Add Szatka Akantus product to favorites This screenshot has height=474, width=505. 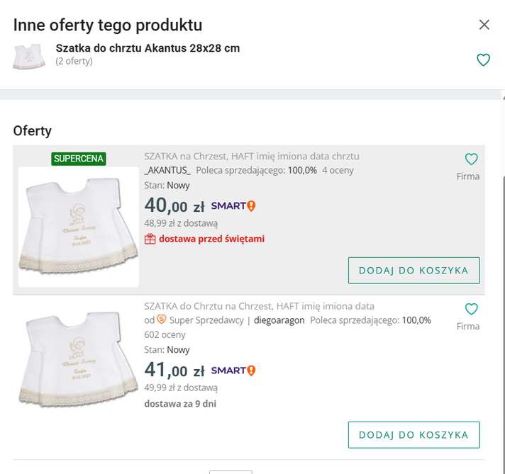click(x=483, y=60)
